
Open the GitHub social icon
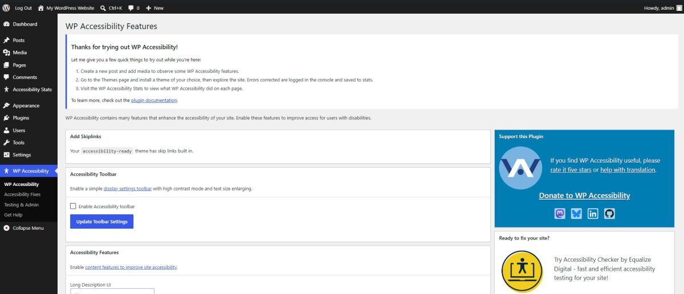click(609, 214)
